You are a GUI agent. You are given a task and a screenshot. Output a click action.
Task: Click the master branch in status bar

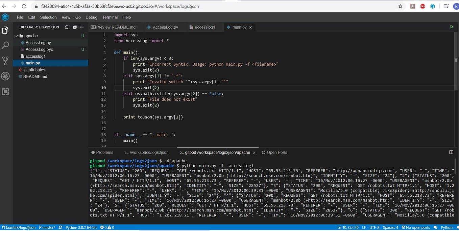[47, 228]
